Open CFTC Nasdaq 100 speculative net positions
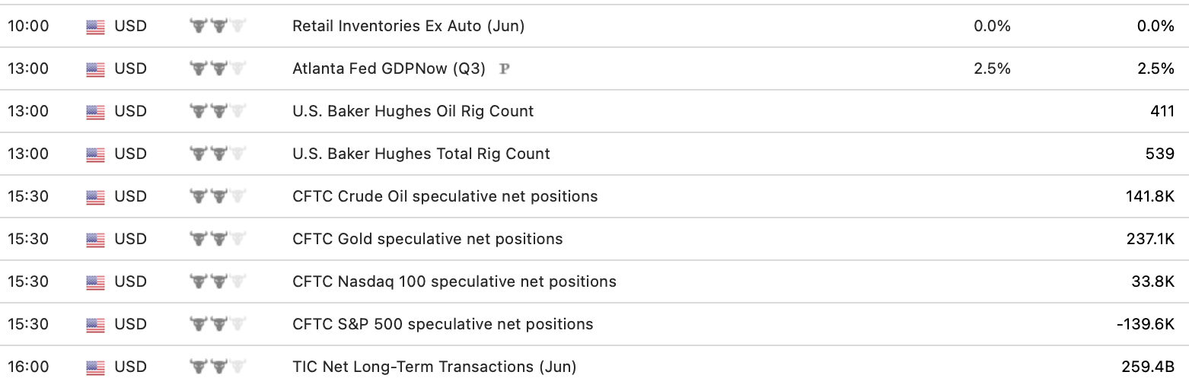The width and height of the screenshot is (1189, 391). tap(454, 281)
